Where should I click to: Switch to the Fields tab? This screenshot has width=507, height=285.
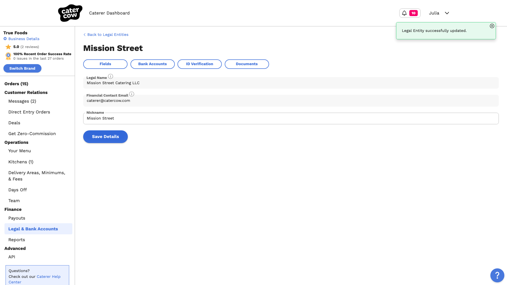pos(105,64)
